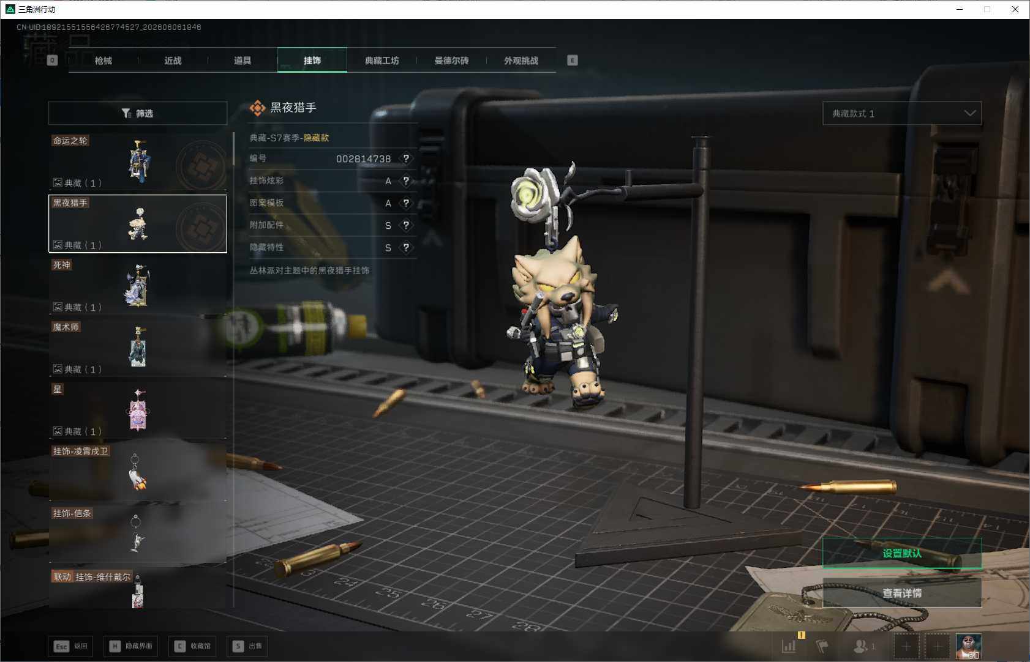Show help for 图案模板 rating
Screen dimensions: 1030x662
pos(406,203)
